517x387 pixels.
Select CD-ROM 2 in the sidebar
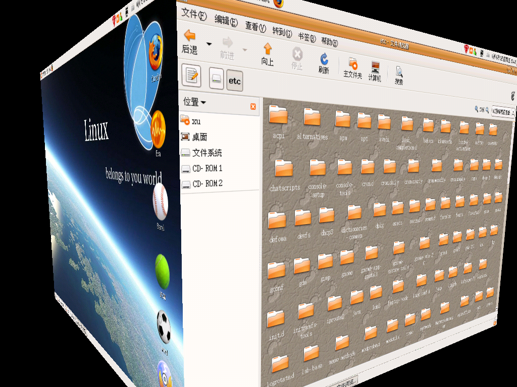[x=202, y=183]
